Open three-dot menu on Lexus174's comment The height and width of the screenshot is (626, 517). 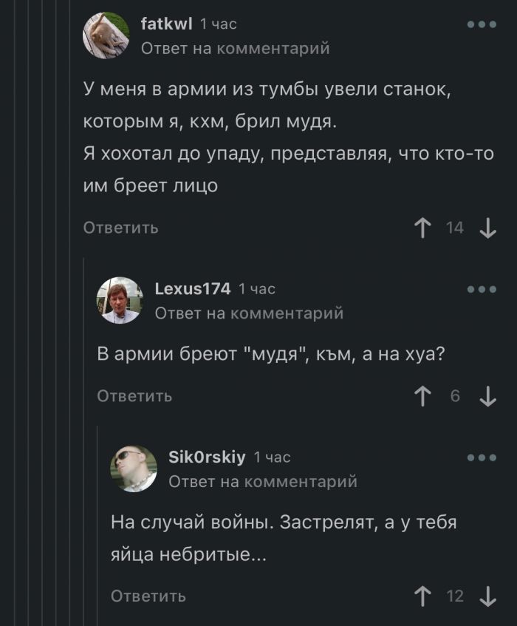point(482,289)
